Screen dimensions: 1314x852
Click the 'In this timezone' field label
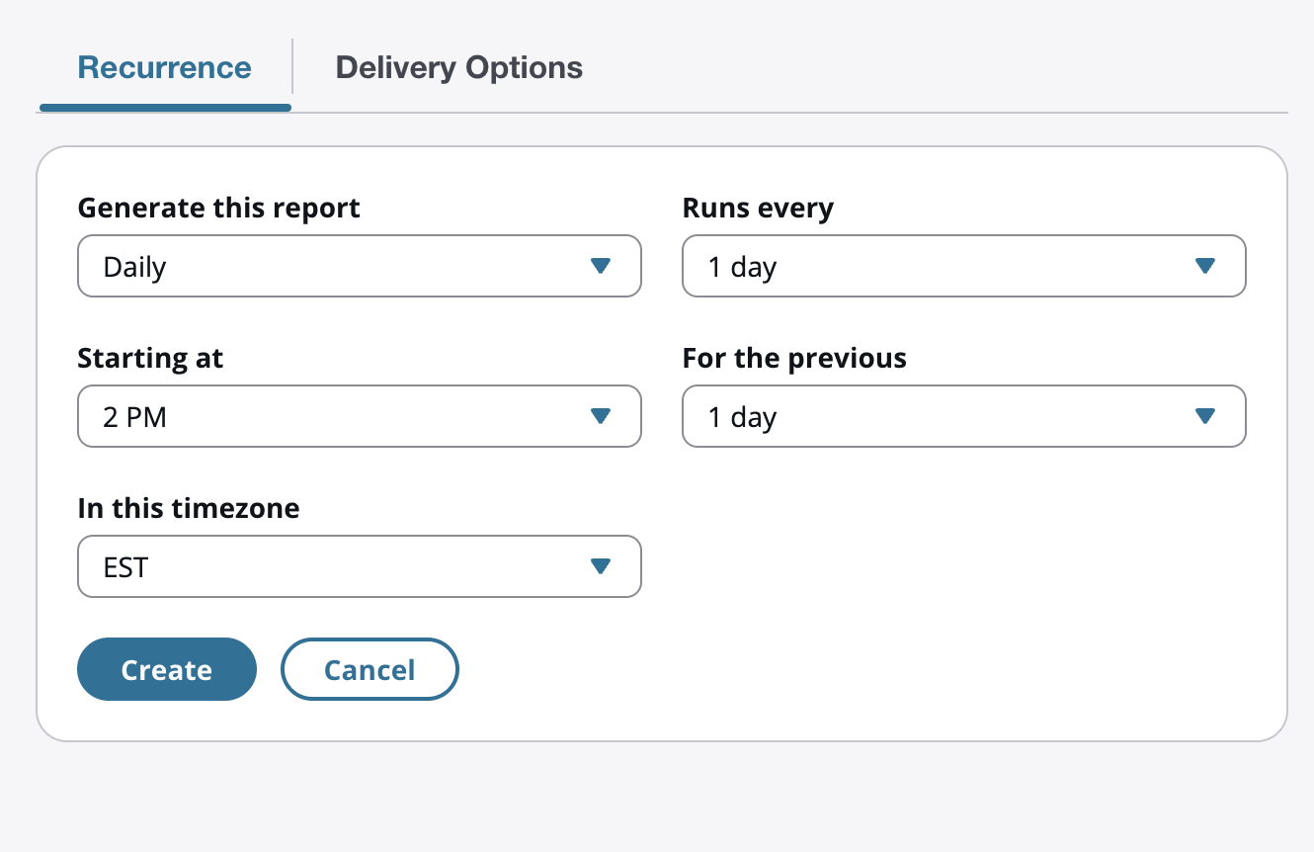point(188,508)
